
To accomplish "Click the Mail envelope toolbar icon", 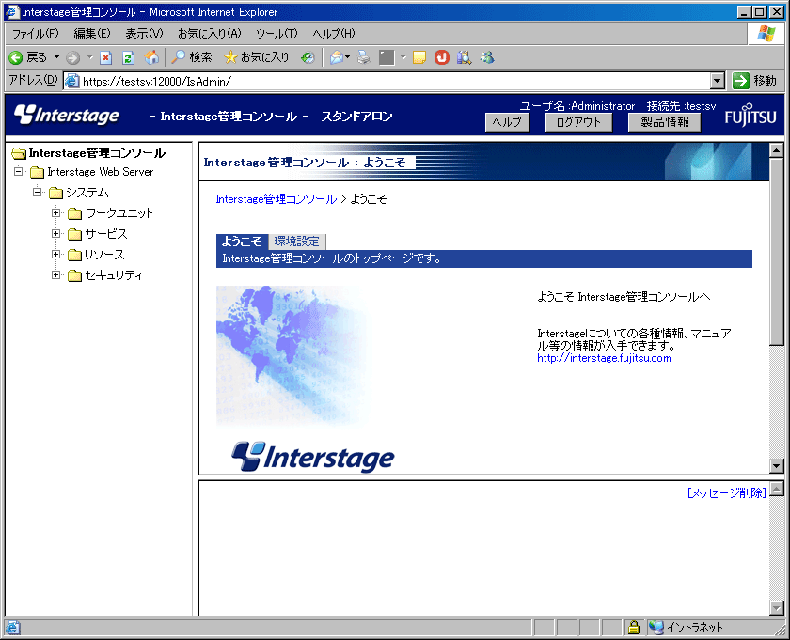I will 337,58.
